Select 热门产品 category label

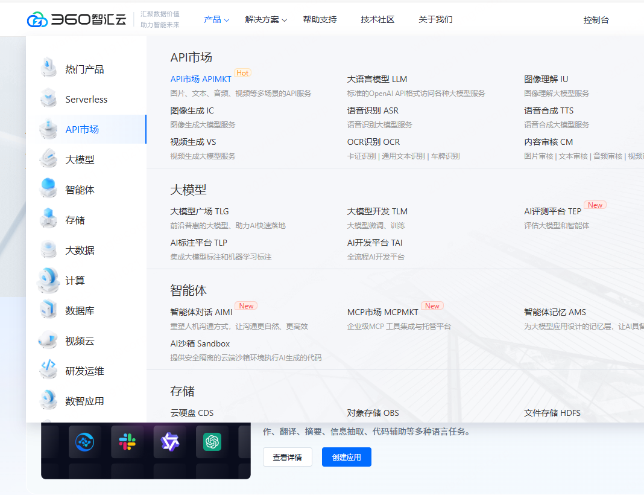click(x=84, y=69)
